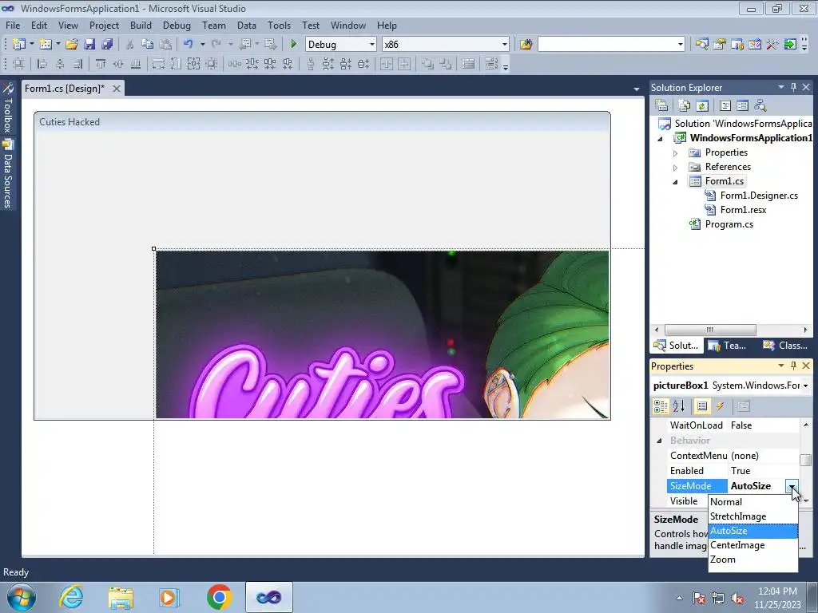Click the Properties grid vertical scrollbar thumb

(806, 461)
